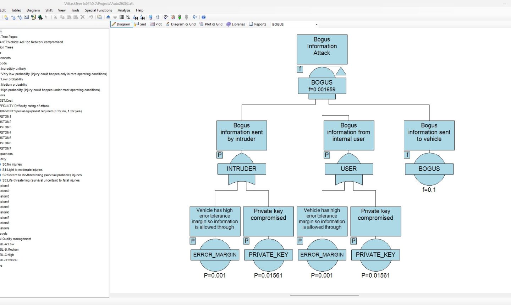Open the BOGUS tree selector dropdown
This screenshot has width=511, height=305.
[x=316, y=24]
